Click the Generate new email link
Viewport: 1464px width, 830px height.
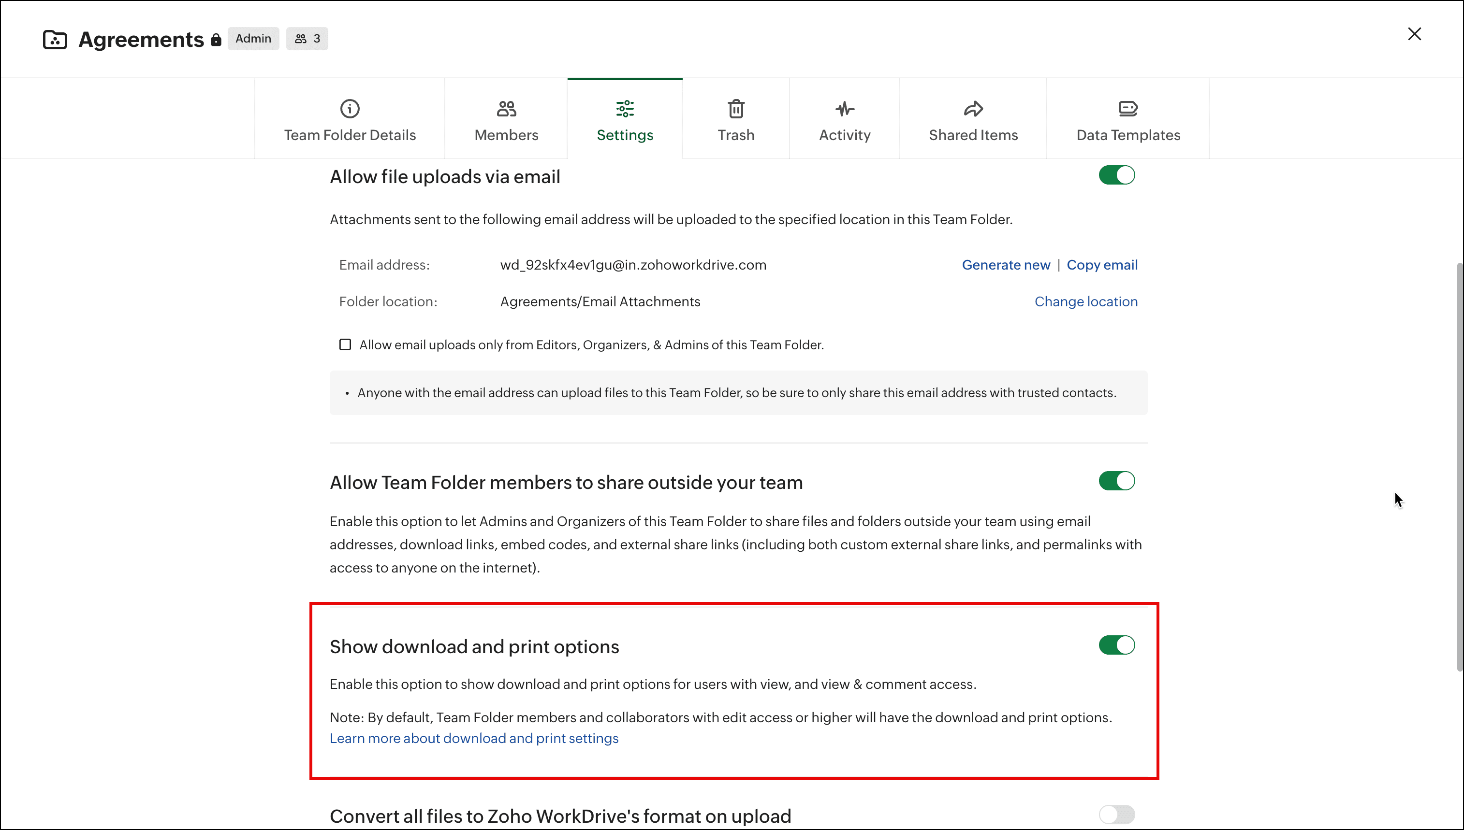pos(1006,264)
